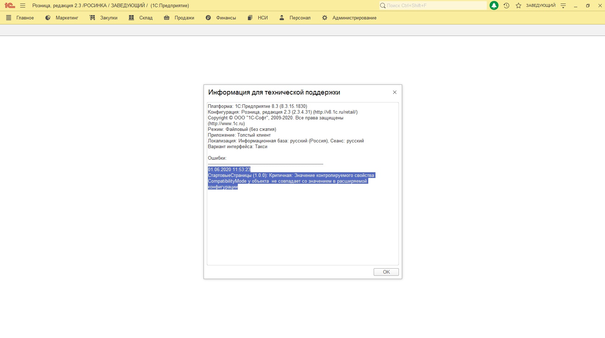Click the Ошибки: heading in text

pyautogui.click(x=217, y=158)
